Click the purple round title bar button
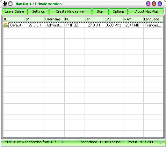 [148, 4]
